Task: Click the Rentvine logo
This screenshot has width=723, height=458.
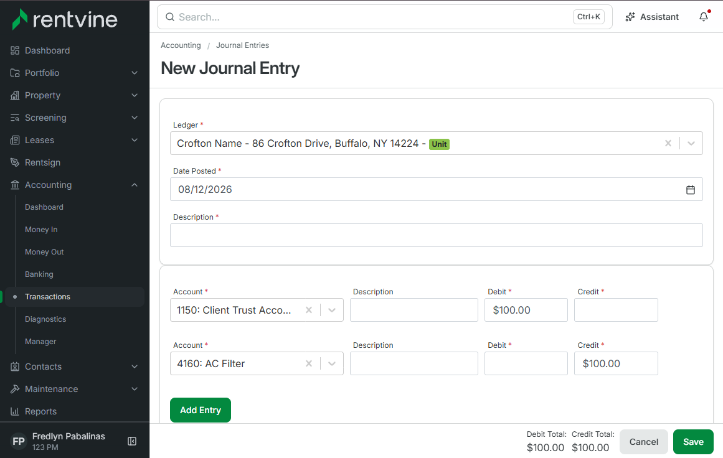Action: click(65, 19)
